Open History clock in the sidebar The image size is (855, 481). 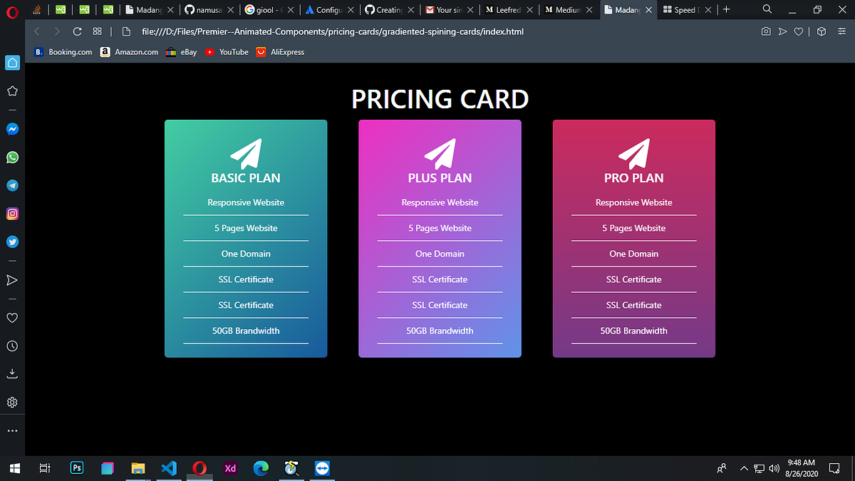click(12, 346)
